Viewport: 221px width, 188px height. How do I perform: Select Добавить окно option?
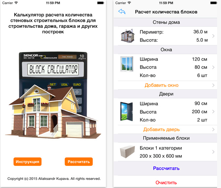click(x=162, y=85)
